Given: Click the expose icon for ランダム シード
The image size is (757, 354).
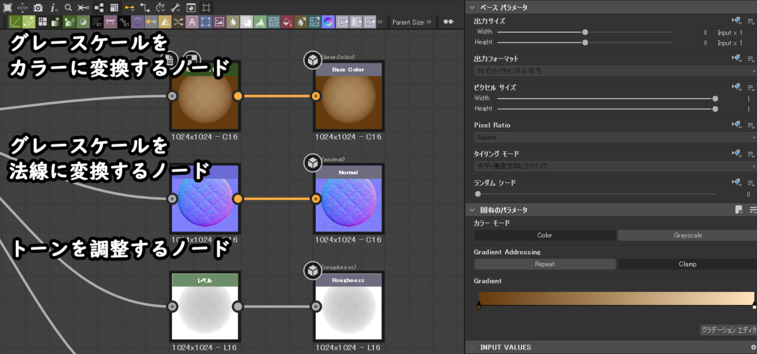Looking at the screenshot, I should coord(736,182).
